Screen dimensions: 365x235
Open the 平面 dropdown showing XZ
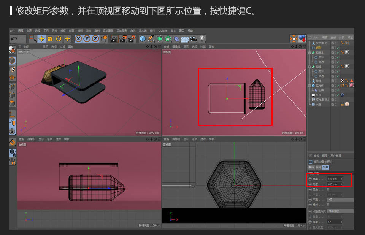click(340, 200)
